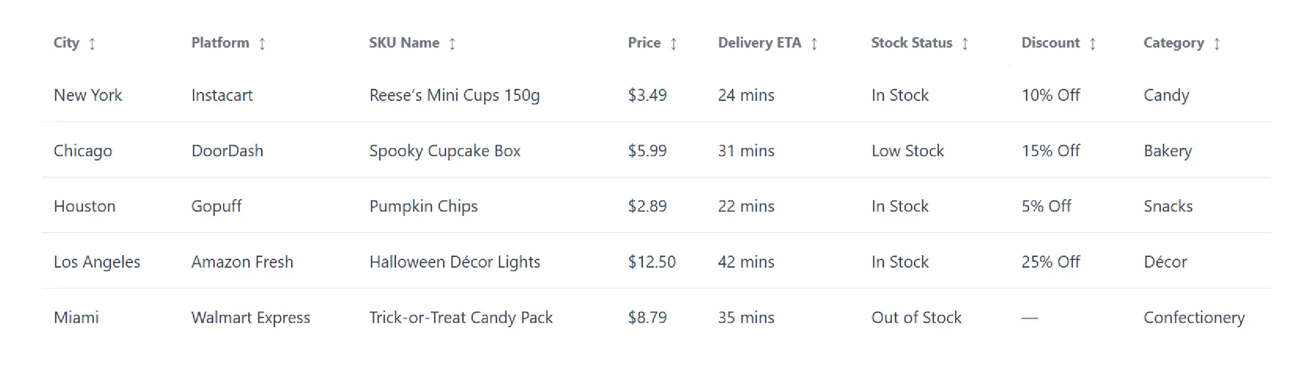The image size is (1312, 368).
Task: Click the Delivery ETA header text
Action: [759, 43]
